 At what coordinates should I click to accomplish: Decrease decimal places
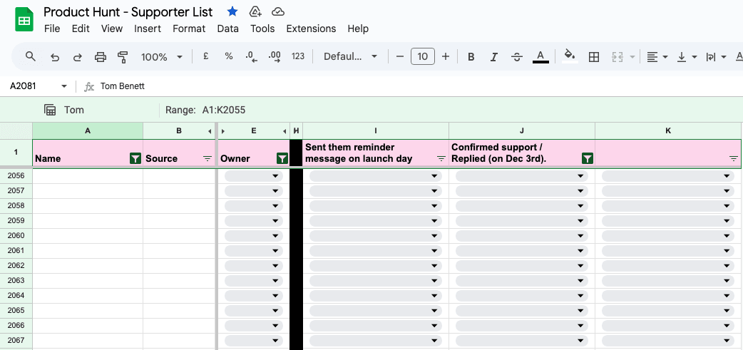[x=252, y=57]
